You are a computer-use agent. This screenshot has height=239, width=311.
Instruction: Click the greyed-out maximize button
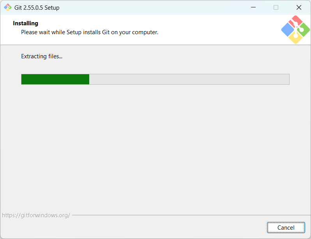276,7
